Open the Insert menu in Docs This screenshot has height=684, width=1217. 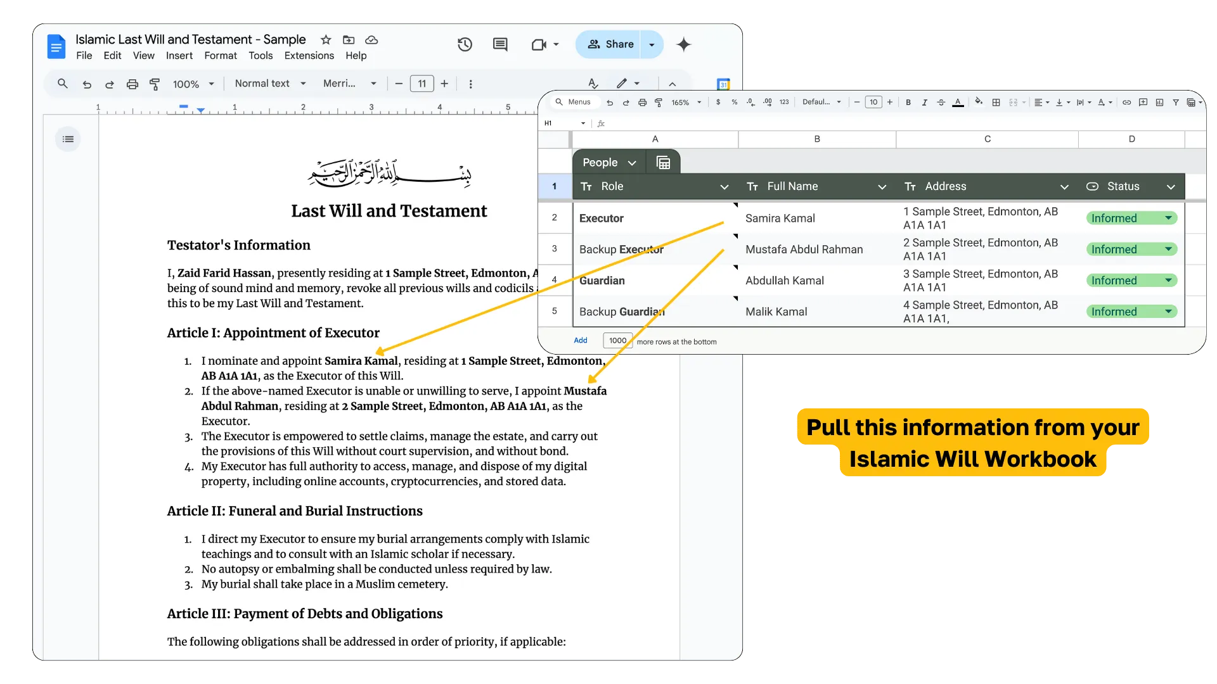[179, 56]
